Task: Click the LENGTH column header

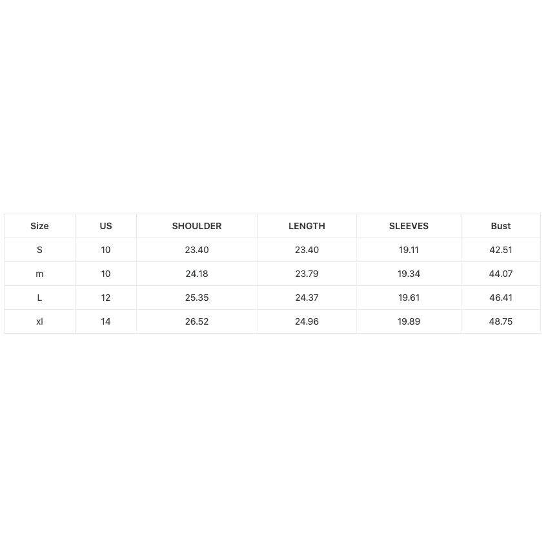Action: click(307, 226)
